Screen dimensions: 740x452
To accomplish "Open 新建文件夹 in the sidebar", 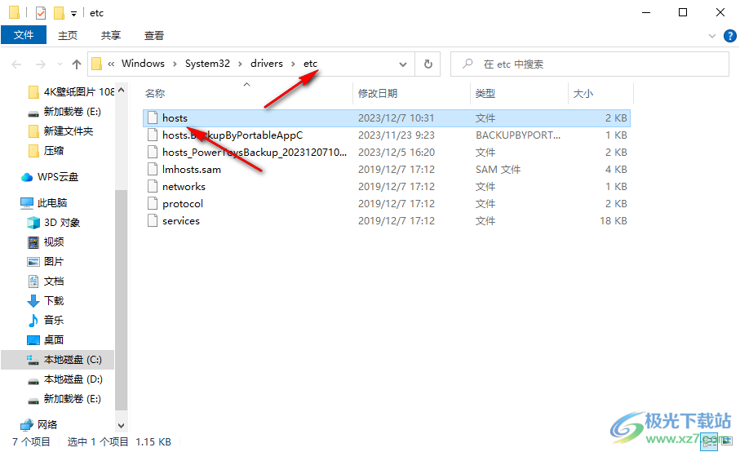I will (x=61, y=131).
